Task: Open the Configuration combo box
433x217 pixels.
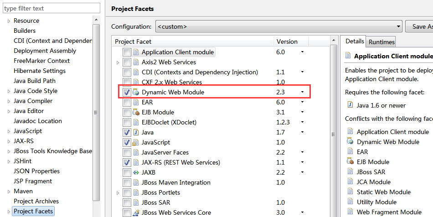Action: click(278, 26)
